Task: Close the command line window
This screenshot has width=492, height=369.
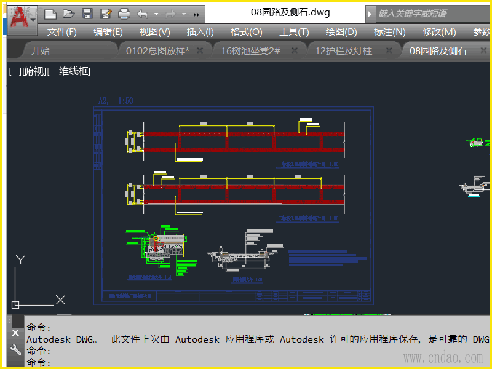Action: click(15, 333)
